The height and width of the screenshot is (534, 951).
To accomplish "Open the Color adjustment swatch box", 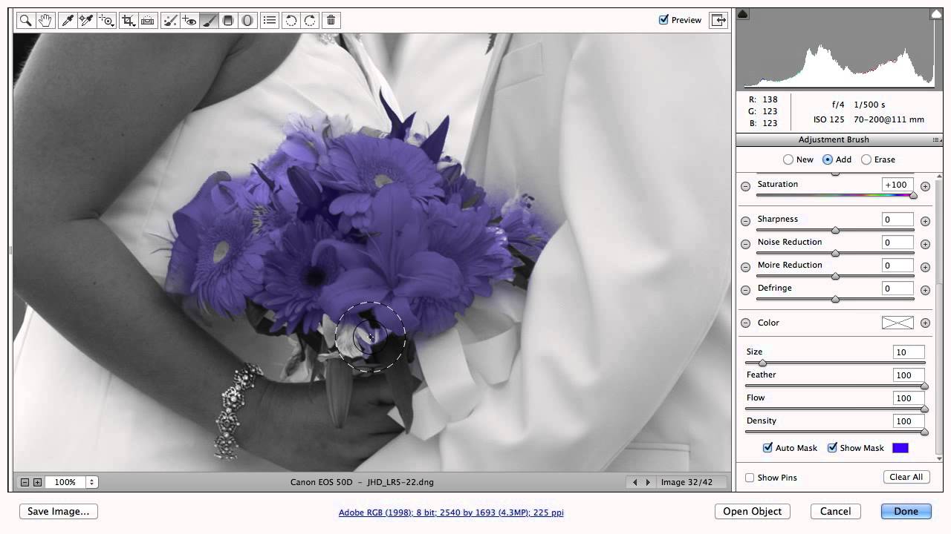I will [x=898, y=323].
